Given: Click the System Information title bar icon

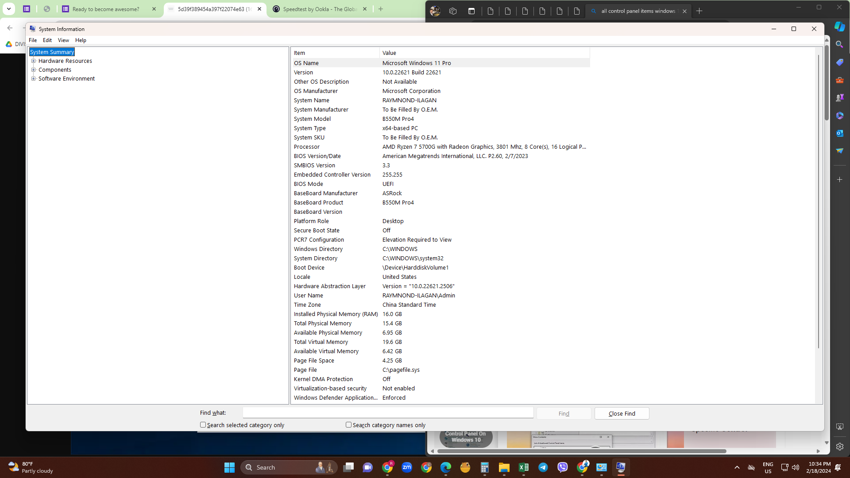Looking at the screenshot, I should click(32, 29).
